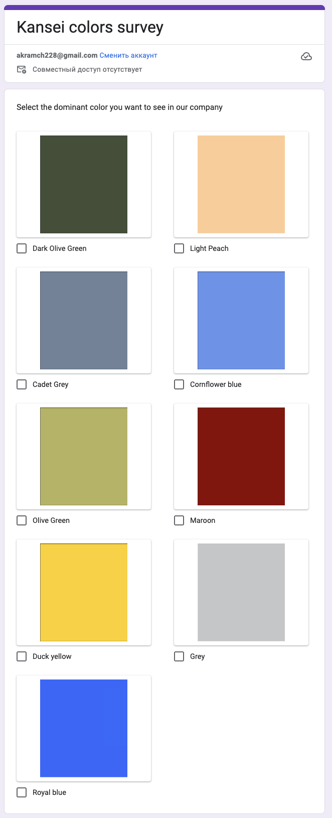Click the Kansei colors survey title
Screen dimensions: 332x818
[x=90, y=27]
